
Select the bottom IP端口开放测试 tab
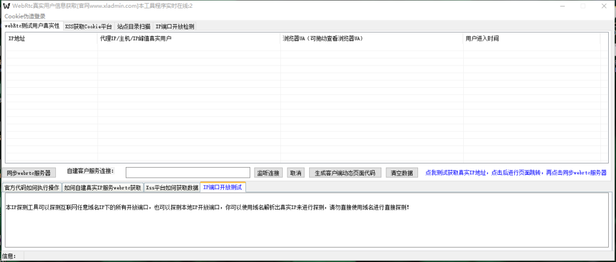[x=223, y=187]
